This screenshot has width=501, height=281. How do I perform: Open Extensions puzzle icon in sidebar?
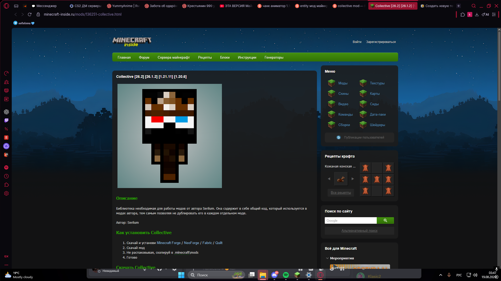tap(7, 185)
